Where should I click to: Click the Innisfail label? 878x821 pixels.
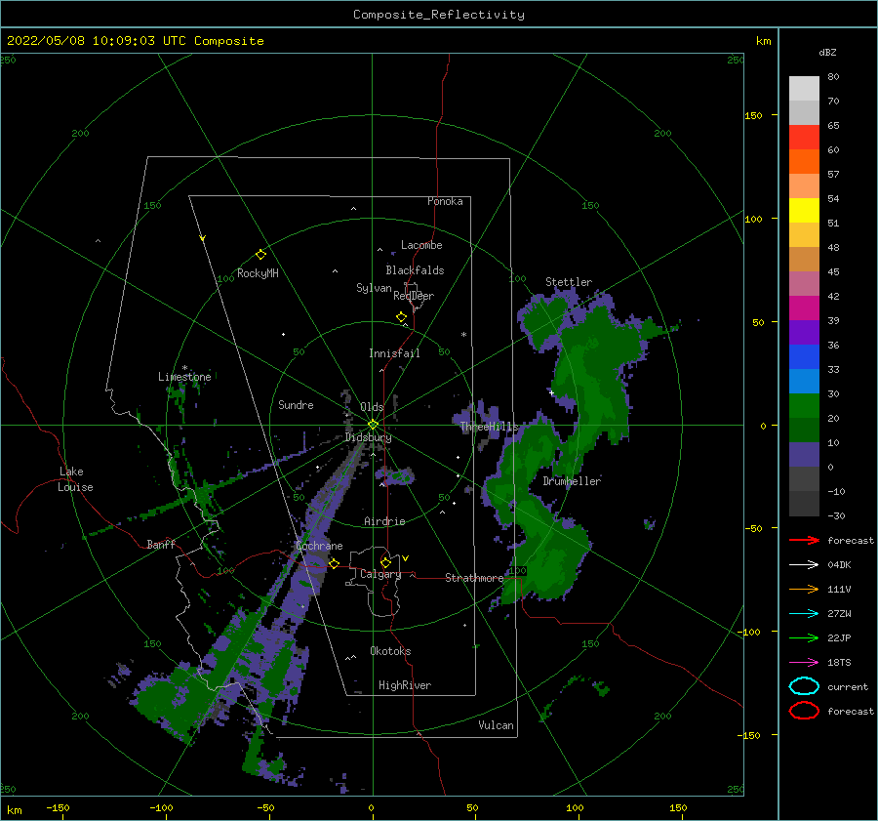(x=394, y=353)
